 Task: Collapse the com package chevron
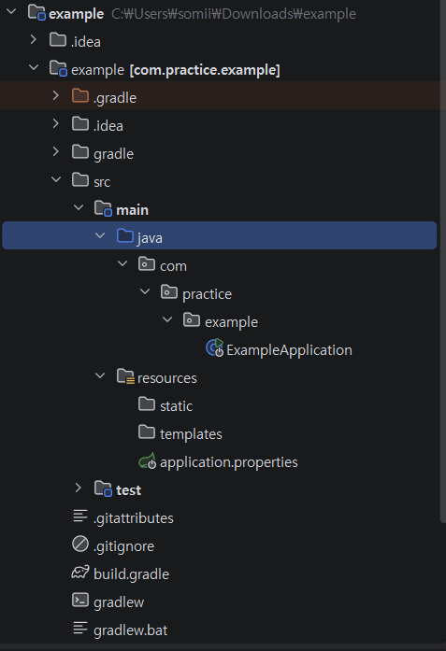tap(122, 263)
